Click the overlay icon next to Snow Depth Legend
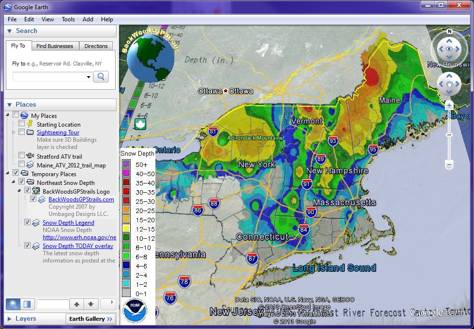 pos(36,223)
